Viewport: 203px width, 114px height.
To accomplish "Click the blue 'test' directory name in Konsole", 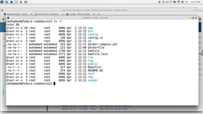I will [x=91, y=74].
